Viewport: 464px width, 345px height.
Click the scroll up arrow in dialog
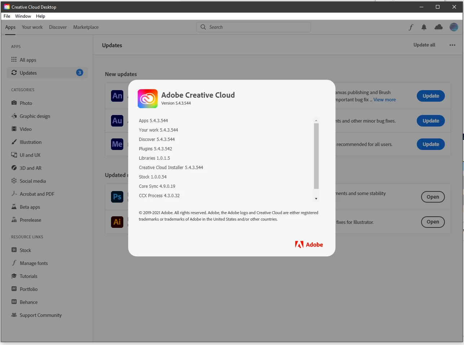pos(316,121)
